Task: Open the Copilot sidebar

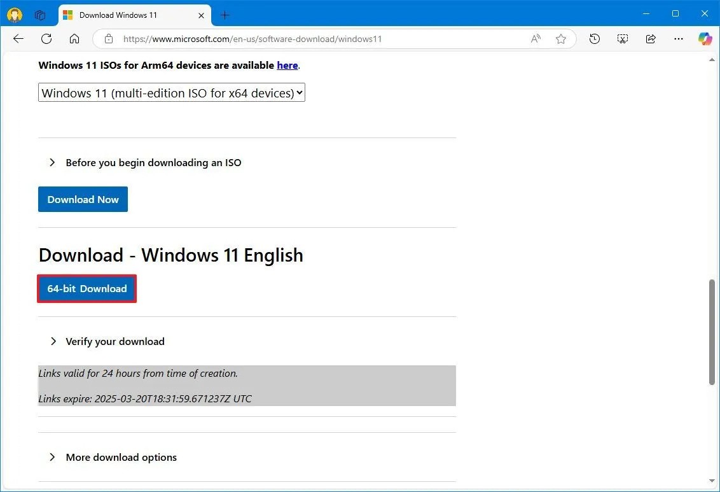Action: coord(705,39)
